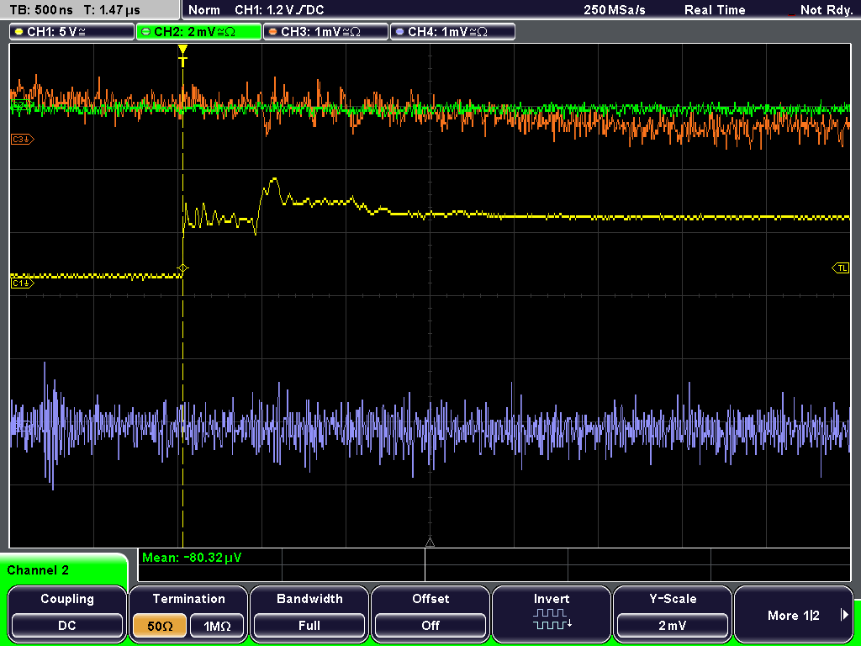This screenshot has height=646, width=861.
Task: Select the CH1: 5 V channel tab
Action: (x=72, y=32)
